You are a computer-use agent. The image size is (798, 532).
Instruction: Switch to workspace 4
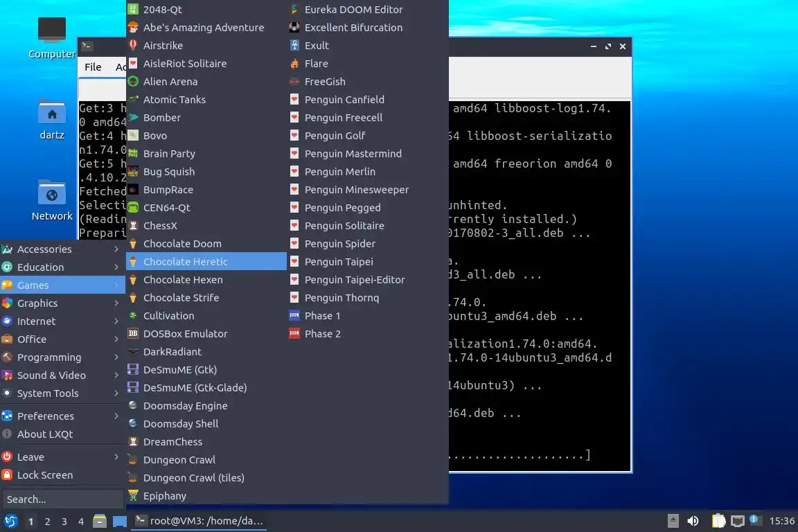coord(81,522)
